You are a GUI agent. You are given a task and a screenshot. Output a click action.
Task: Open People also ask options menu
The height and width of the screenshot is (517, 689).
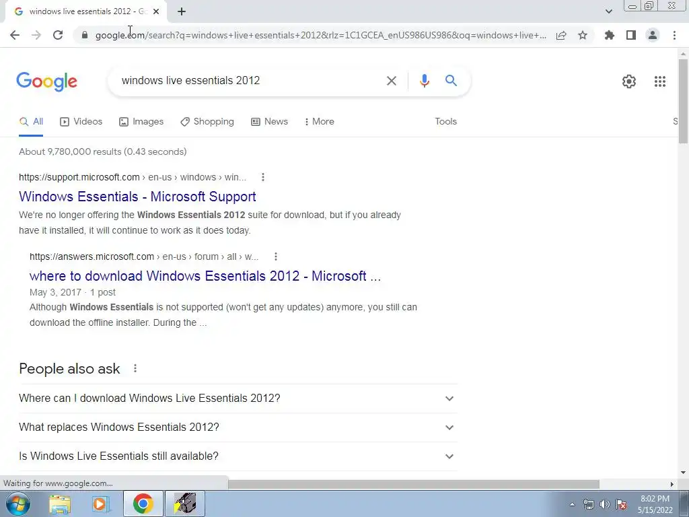coord(135,368)
